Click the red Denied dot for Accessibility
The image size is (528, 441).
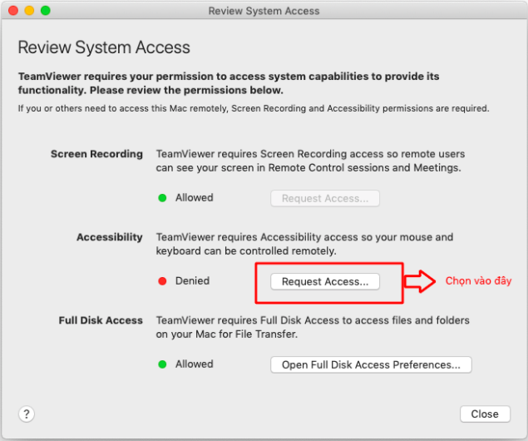[x=163, y=281]
